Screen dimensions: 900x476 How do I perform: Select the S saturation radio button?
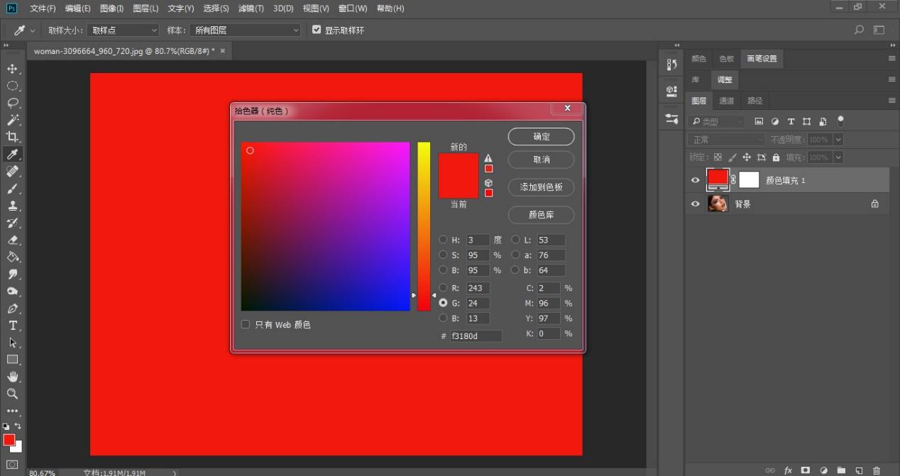click(x=443, y=255)
